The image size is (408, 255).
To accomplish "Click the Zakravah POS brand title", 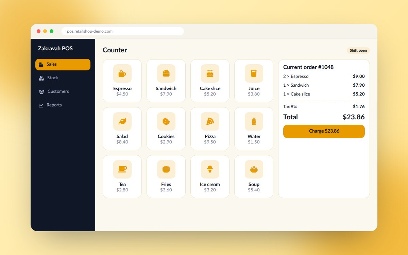I will (x=55, y=49).
